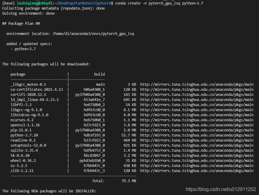Open the mirror link for openssl-1.1.1k
Image resolution: width=259 pixels, height=195 pixels.
point(197,125)
